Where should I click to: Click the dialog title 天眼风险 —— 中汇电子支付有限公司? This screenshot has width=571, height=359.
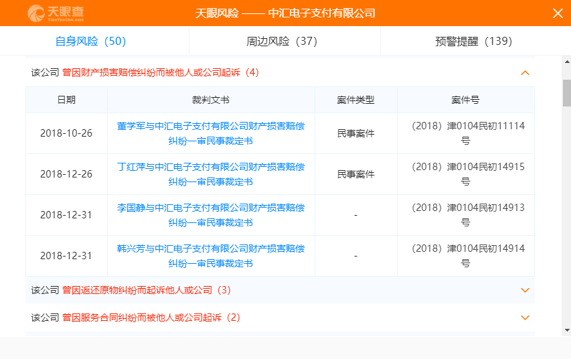click(285, 13)
